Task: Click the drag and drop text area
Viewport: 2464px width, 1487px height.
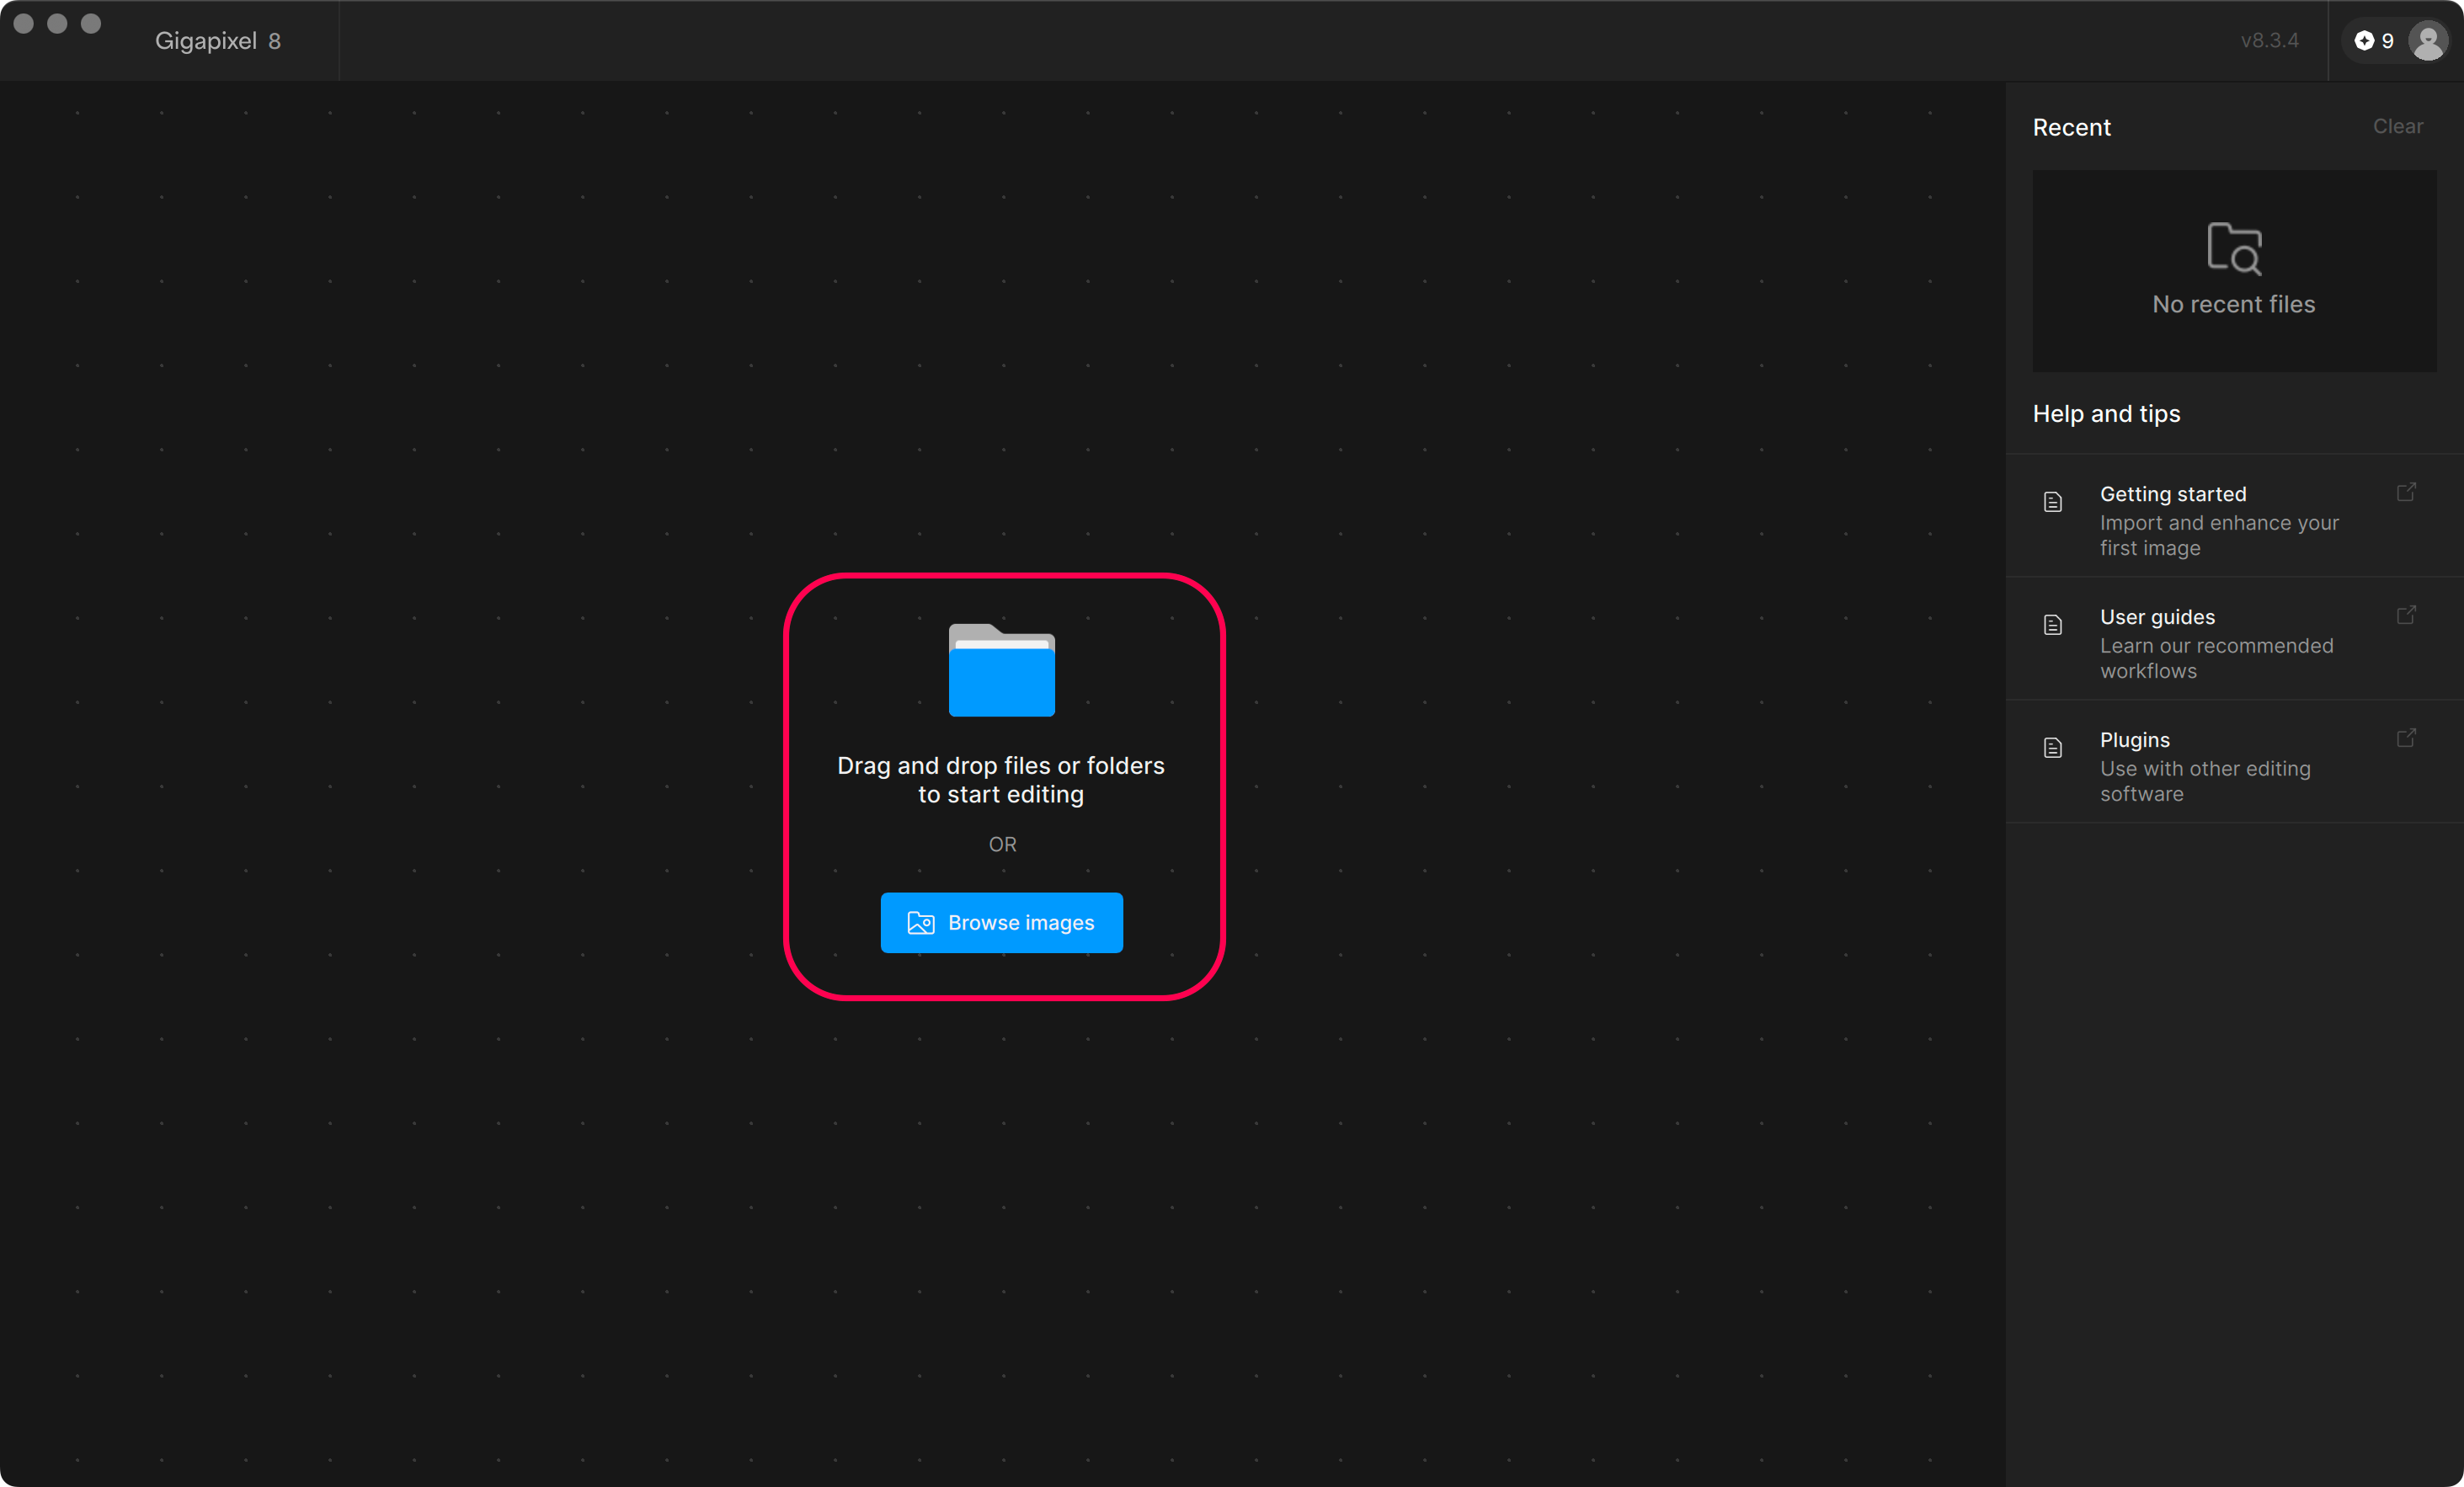Action: (1001, 779)
